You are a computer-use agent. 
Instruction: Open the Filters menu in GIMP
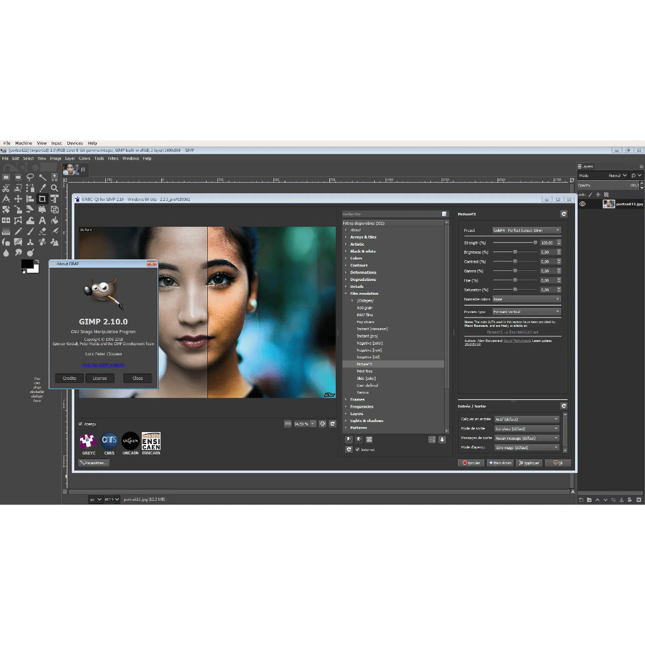pyautogui.click(x=113, y=158)
